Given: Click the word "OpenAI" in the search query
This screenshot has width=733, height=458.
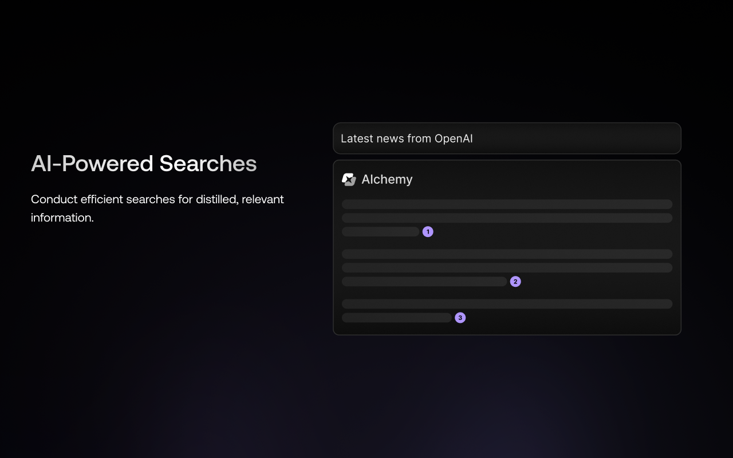Looking at the screenshot, I should tap(454, 139).
